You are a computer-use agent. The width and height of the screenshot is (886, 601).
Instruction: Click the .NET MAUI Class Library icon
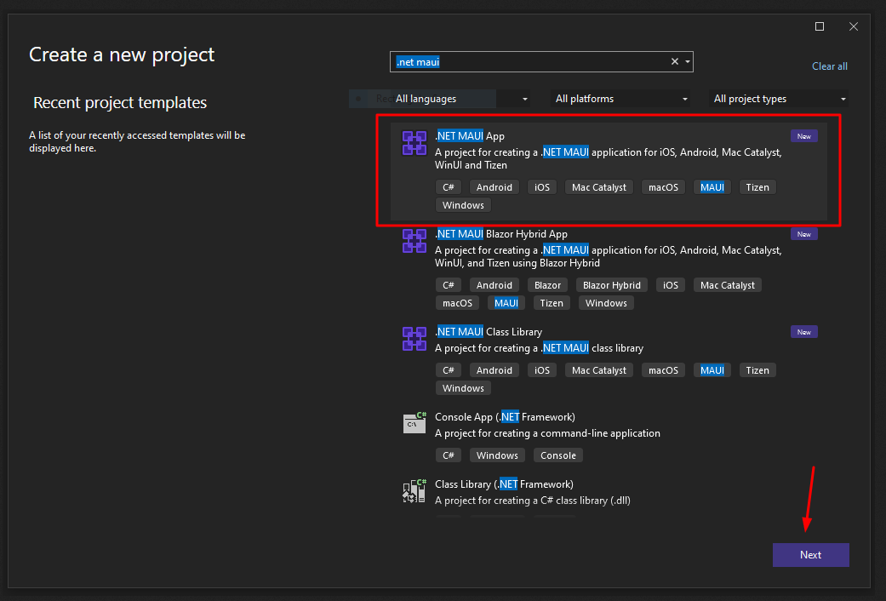coord(414,339)
